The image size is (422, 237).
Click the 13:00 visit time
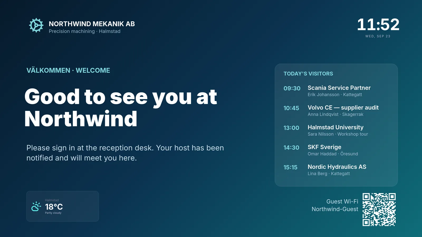(291, 128)
